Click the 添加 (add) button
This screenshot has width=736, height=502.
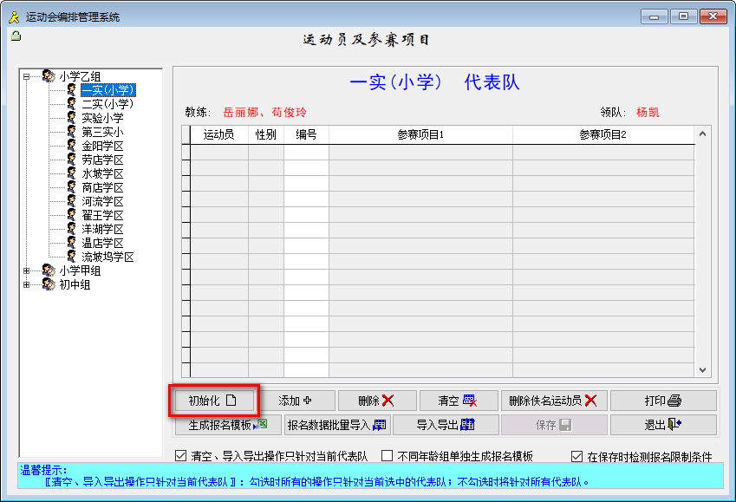[x=294, y=401]
